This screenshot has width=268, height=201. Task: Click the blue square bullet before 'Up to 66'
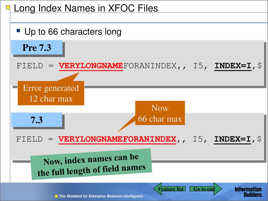click(18, 31)
